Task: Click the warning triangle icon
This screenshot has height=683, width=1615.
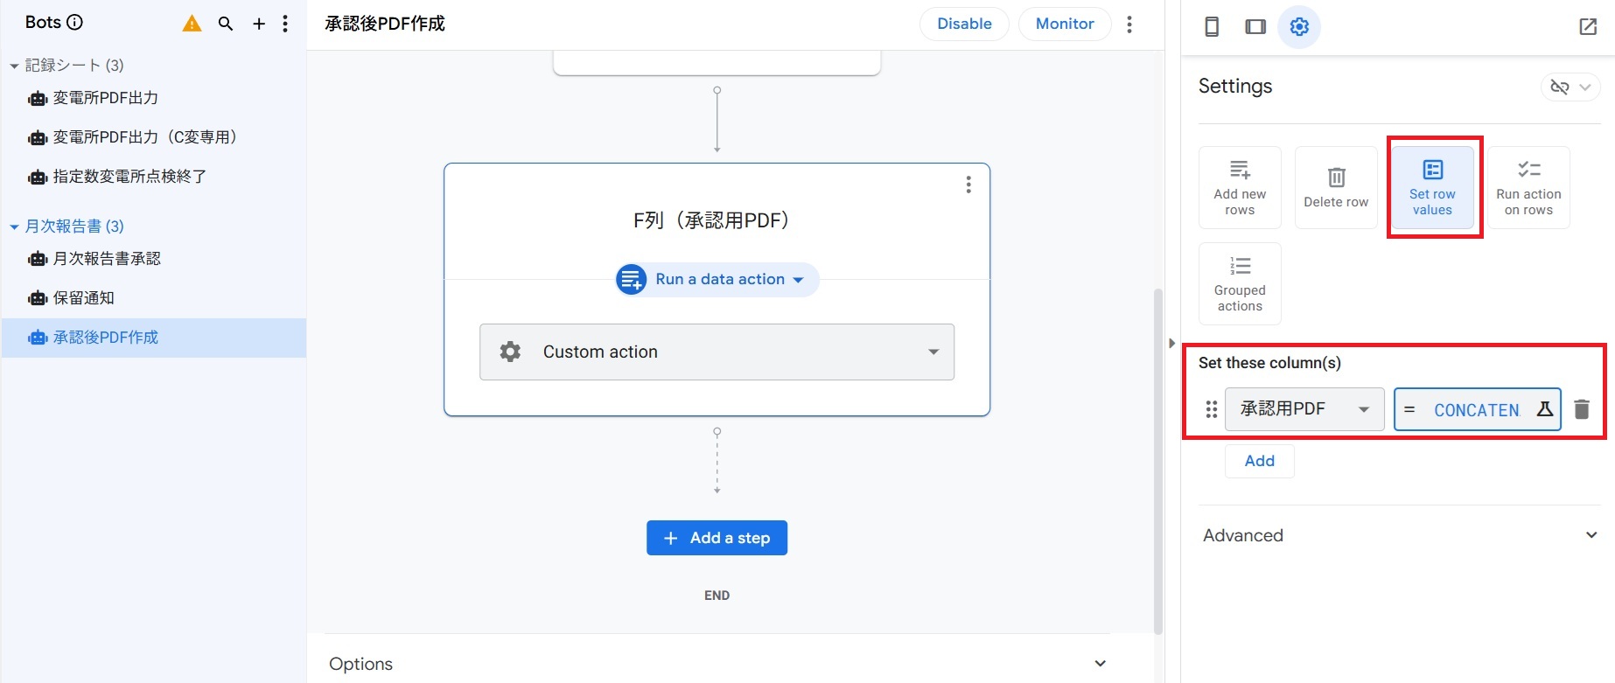Action: [192, 24]
